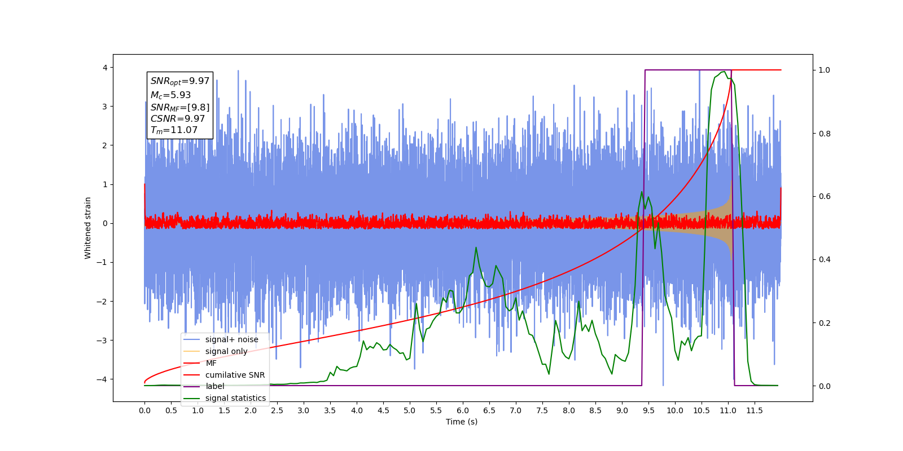Click the x-axis tick label 11.5

(755, 410)
